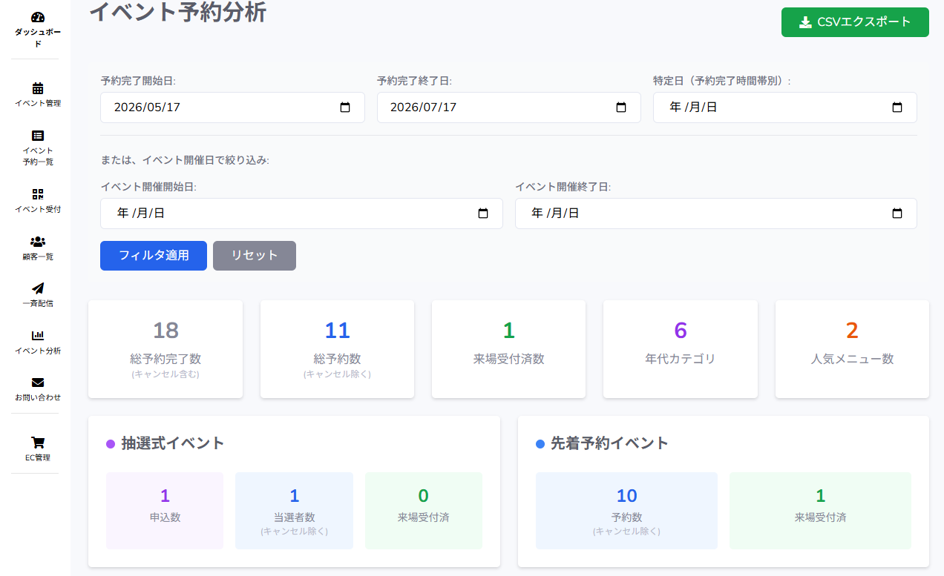
Task: Click the または、イベント開催日で絞り込み text
Action: coord(185,160)
